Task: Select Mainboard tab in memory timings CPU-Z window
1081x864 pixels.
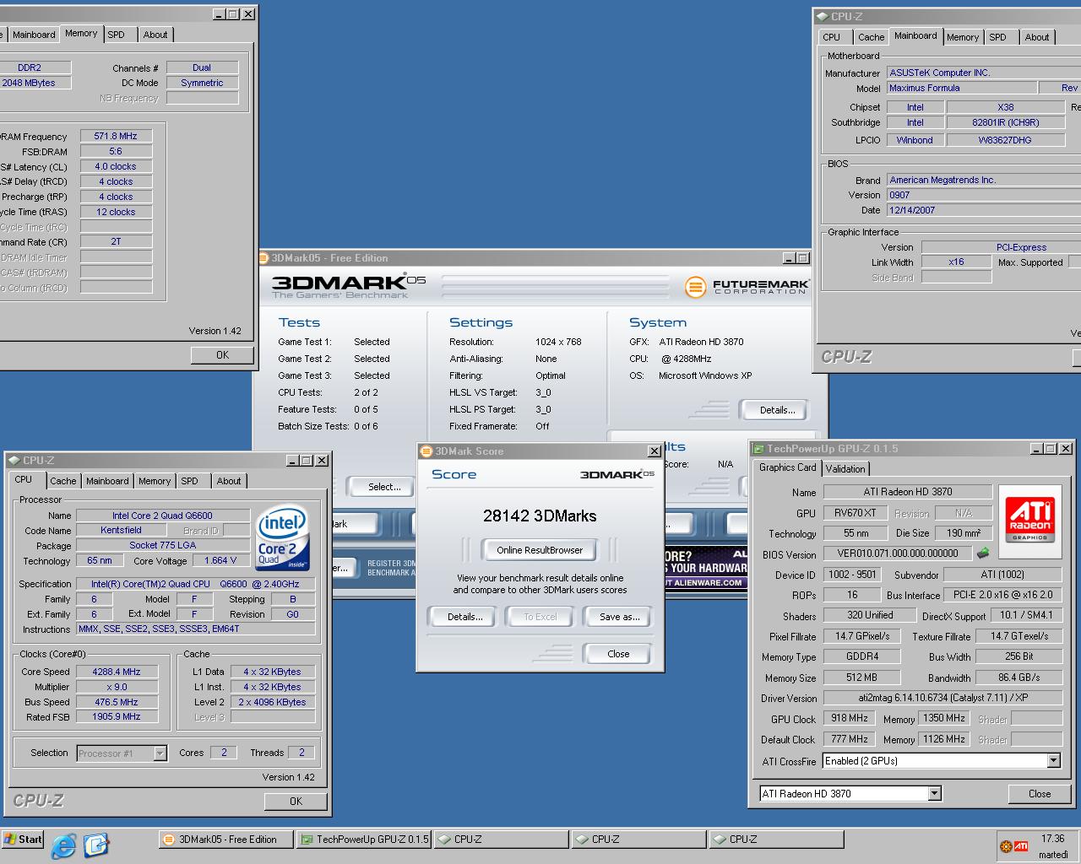Action: [x=34, y=35]
